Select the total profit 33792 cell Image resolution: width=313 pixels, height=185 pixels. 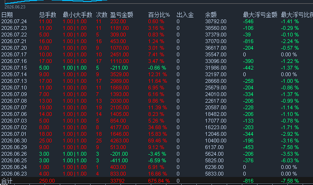click(118, 181)
